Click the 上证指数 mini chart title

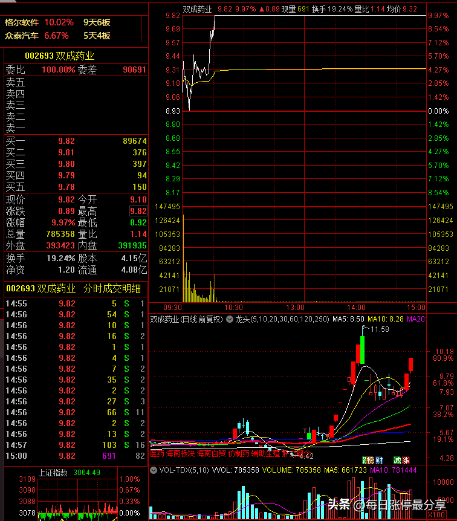[53, 473]
